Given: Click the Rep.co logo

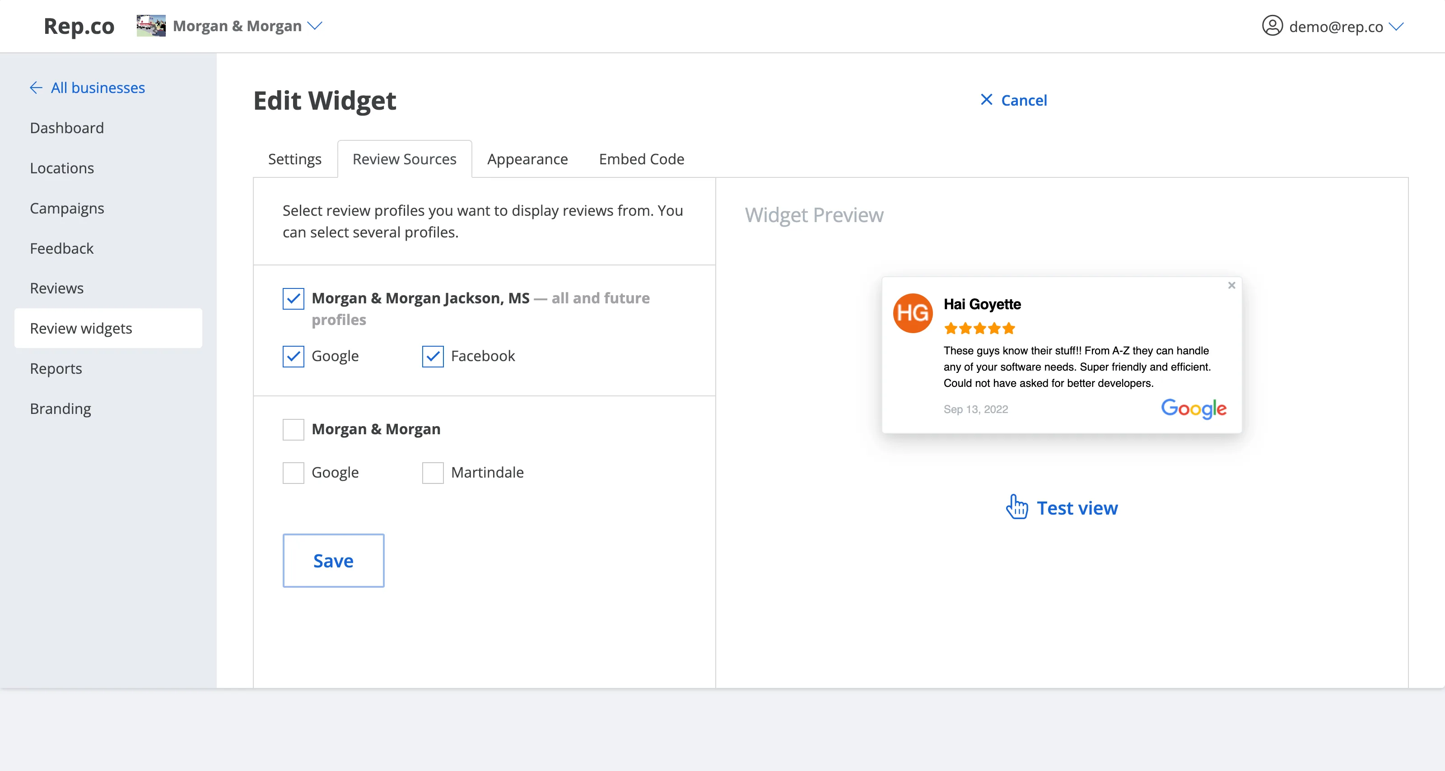Looking at the screenshot, I should (x=79, y=26).
